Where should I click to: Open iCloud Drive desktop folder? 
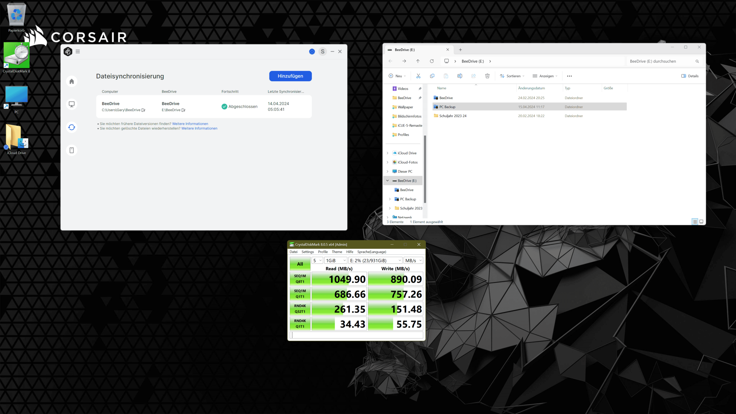tap(16, 139)
